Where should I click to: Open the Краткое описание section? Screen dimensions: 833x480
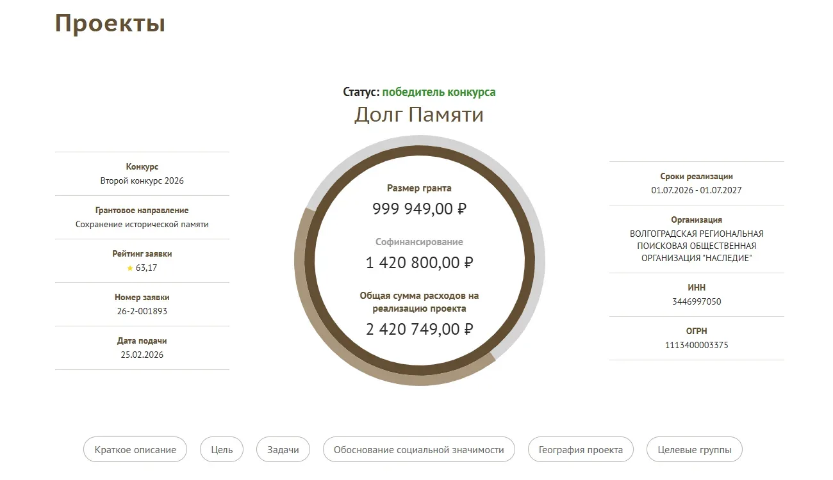tap(135, 450)
